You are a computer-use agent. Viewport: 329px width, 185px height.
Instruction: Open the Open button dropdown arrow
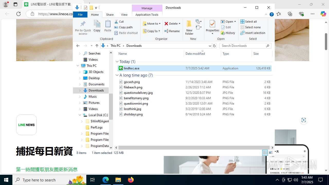tap(235, 22)
